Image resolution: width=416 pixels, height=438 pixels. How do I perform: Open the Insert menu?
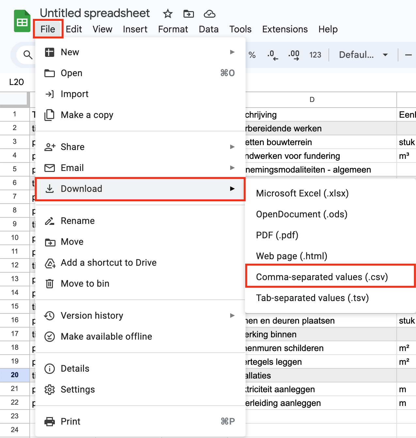135,29
